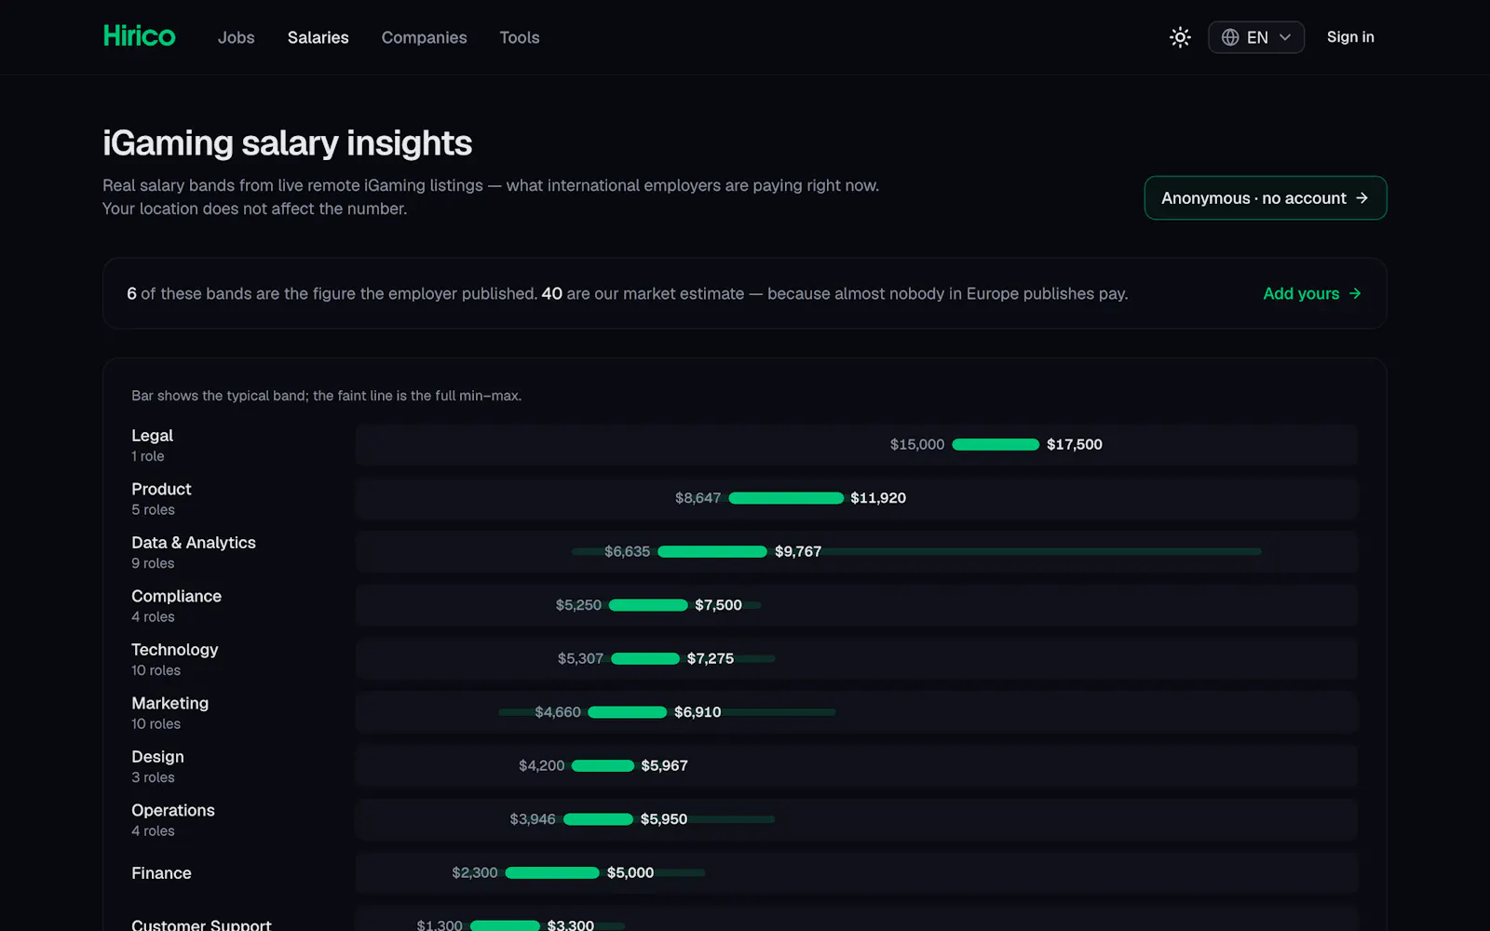Click the globe icon in language selector
This screenshot has height=931, width=1490.
pos(1230,37)
